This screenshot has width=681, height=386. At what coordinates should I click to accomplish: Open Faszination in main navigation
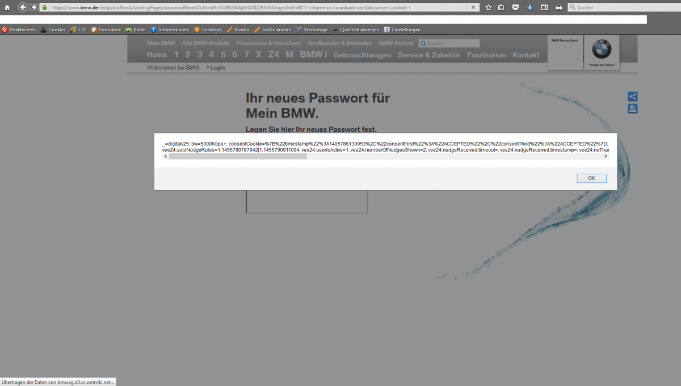[x=486, y=55]
